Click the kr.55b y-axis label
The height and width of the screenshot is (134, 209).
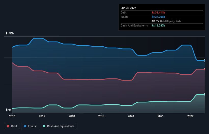(x=10, y=33)
